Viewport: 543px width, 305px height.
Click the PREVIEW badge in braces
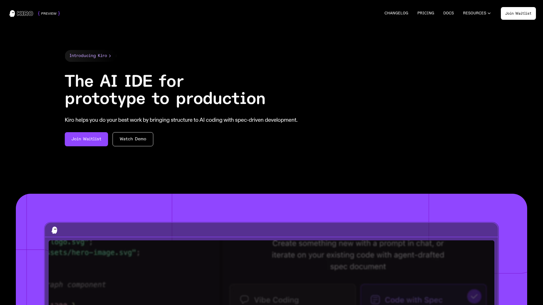click(49, 14)
